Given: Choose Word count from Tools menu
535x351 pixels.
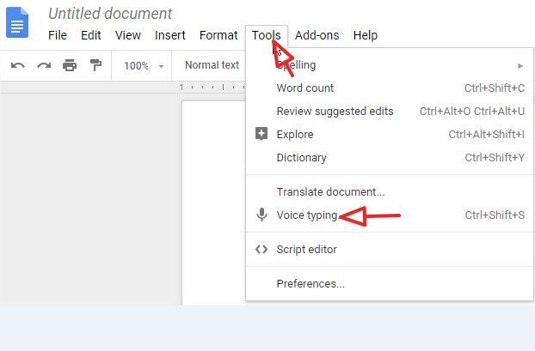Looking at the screenshot, I should point(390,88).
